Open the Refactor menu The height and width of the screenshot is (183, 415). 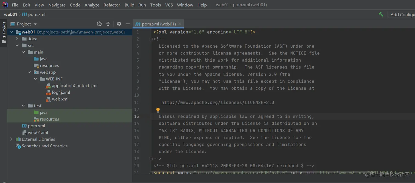click(x=112, y=5)
